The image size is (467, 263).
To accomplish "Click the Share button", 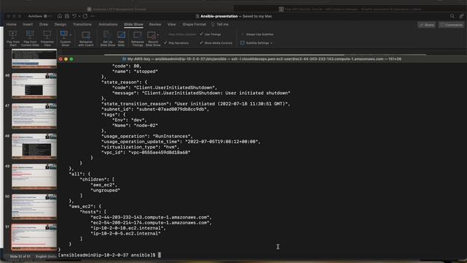I will click(426, 25).
